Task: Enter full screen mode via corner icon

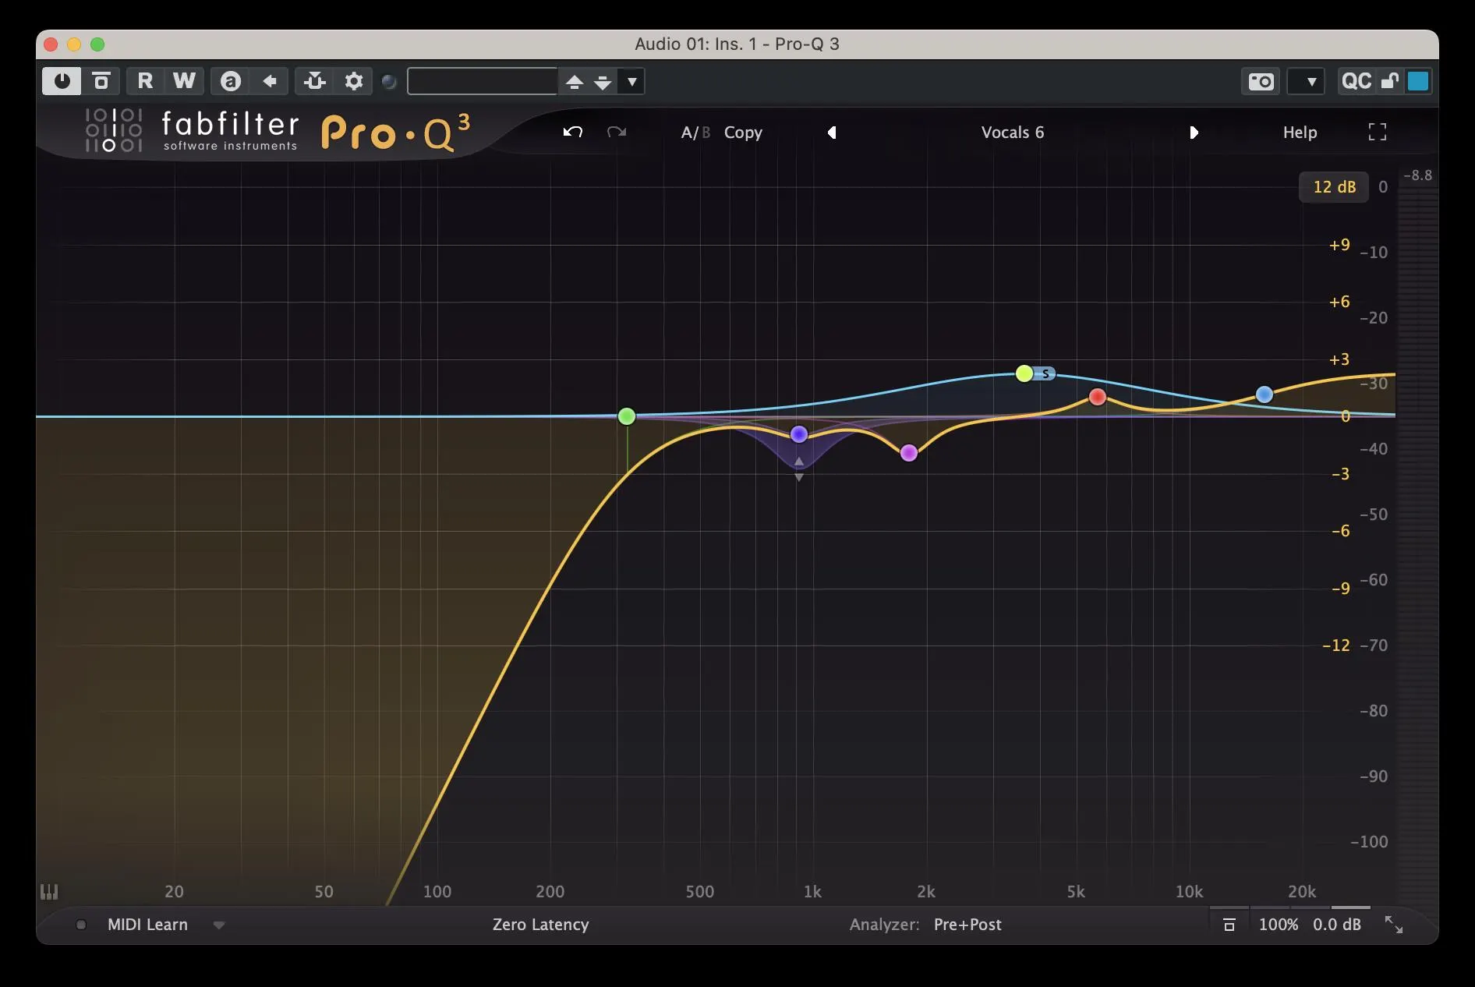Action: (1377, 132)
